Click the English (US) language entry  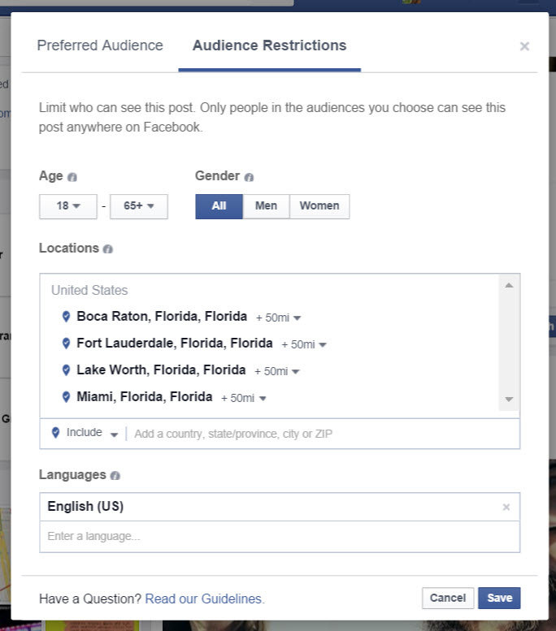coord(85,507)
